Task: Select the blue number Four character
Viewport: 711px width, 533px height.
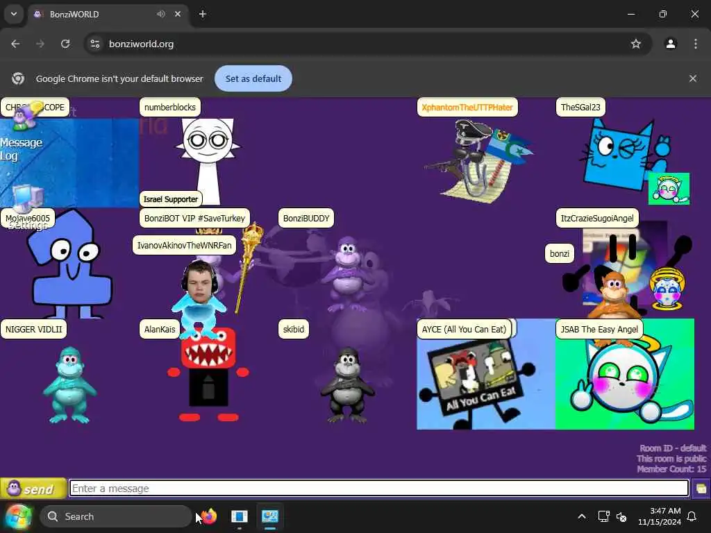Action: 69,267
